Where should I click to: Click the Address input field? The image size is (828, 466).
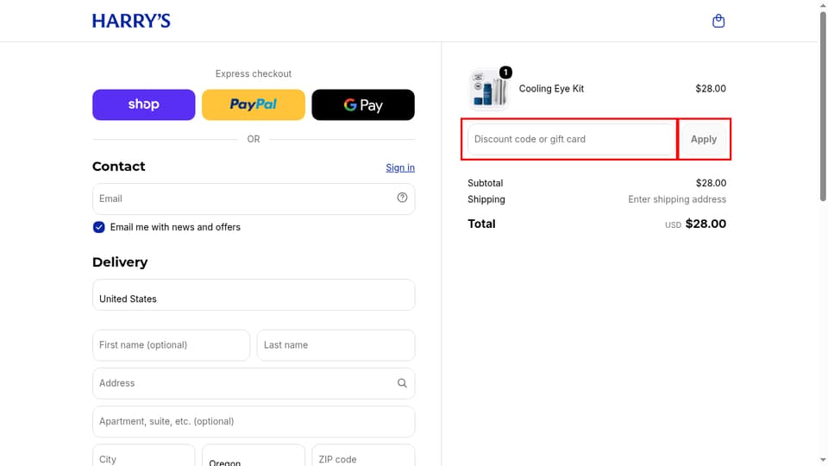(254, 383)
